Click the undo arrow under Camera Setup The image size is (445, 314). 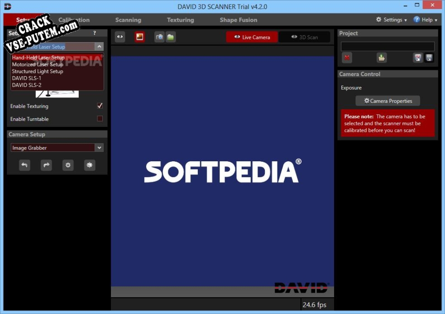[x=24, y=165]
